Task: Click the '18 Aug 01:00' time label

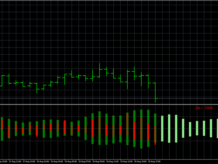Action: [x=43, y=162]
